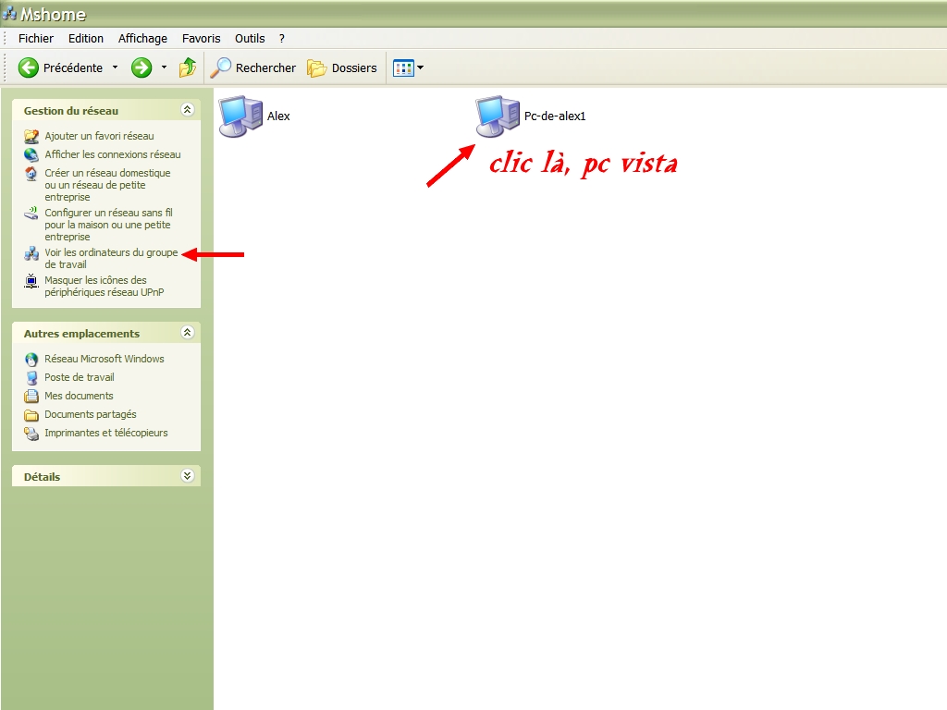Click Afficher les connexions réseau
Screen dimensions: 947x710
112,154
